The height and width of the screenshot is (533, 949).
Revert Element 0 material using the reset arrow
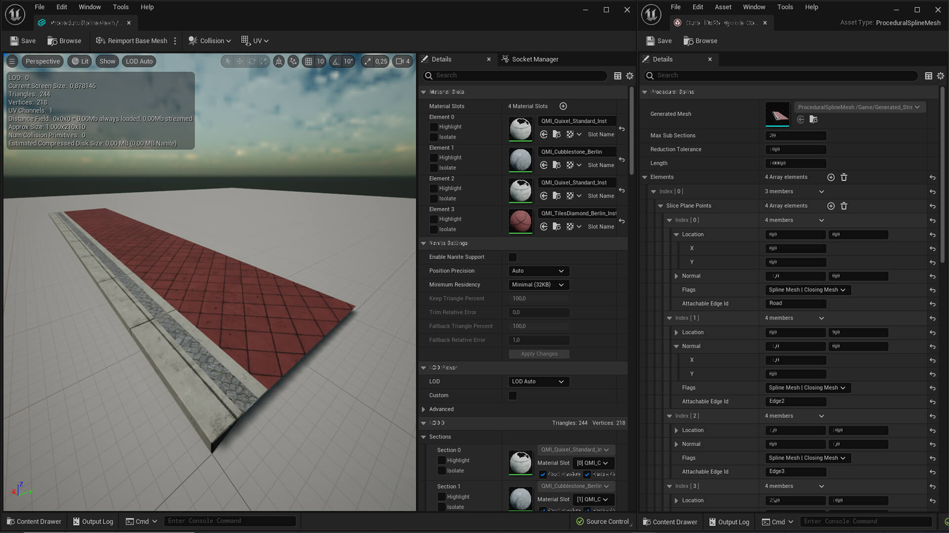point(622,129)
